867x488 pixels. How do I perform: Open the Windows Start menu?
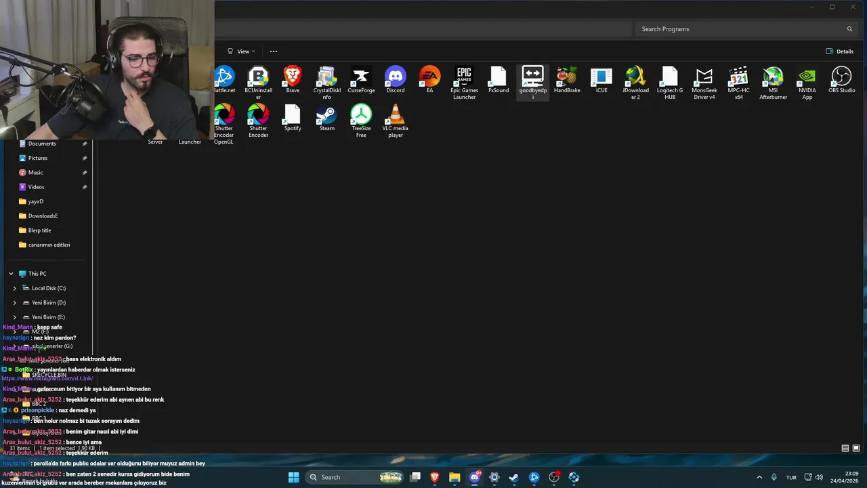tap(293, 477)
